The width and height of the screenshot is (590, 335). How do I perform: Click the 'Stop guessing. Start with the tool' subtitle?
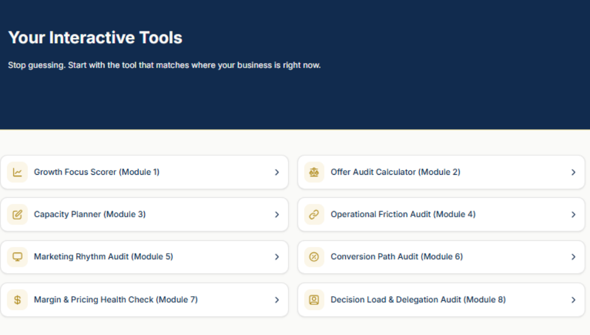[x=164, y=66]
